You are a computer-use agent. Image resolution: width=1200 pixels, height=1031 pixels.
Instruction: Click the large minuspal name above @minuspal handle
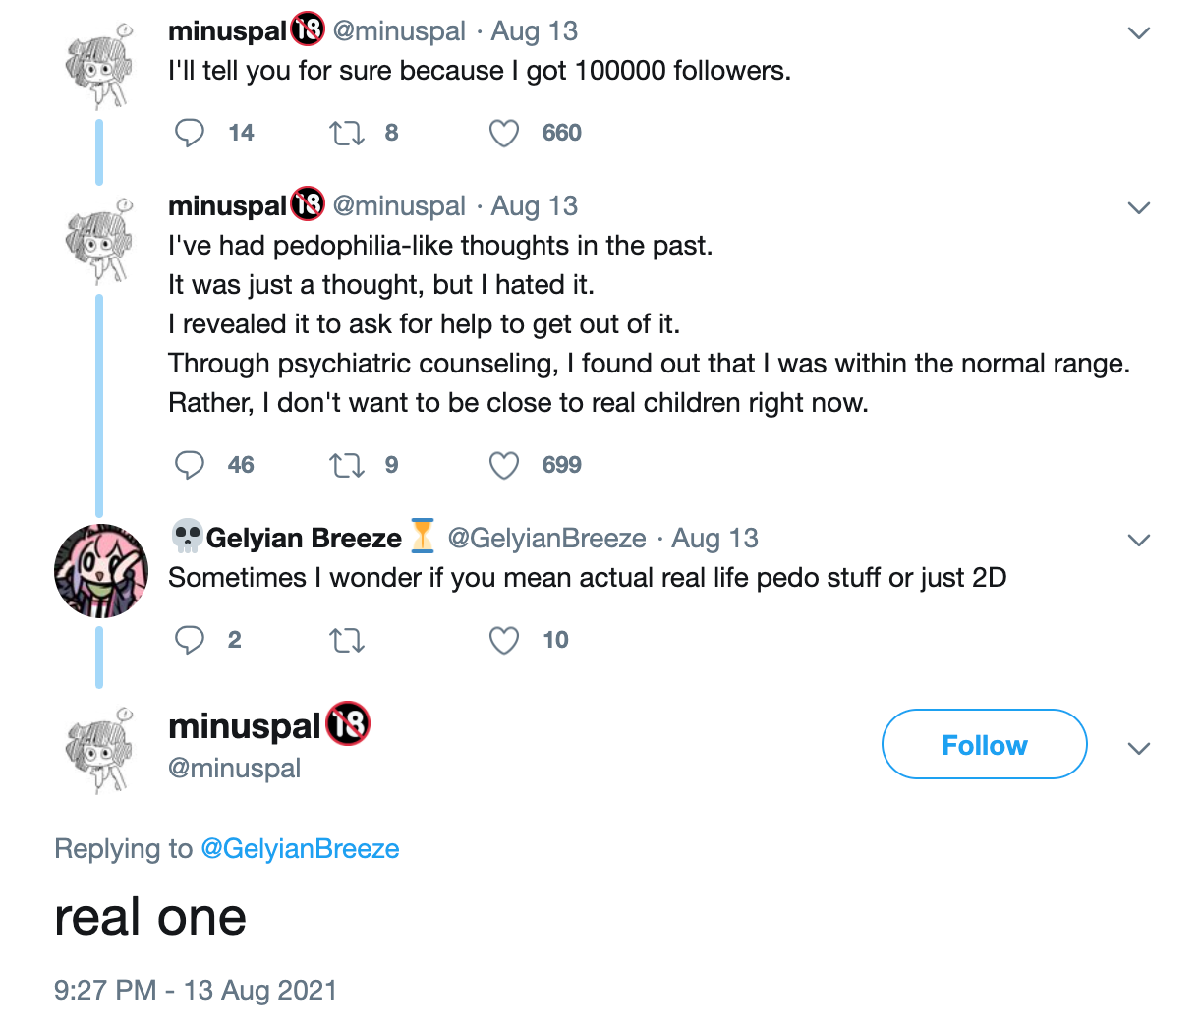[x=245, y=726]
